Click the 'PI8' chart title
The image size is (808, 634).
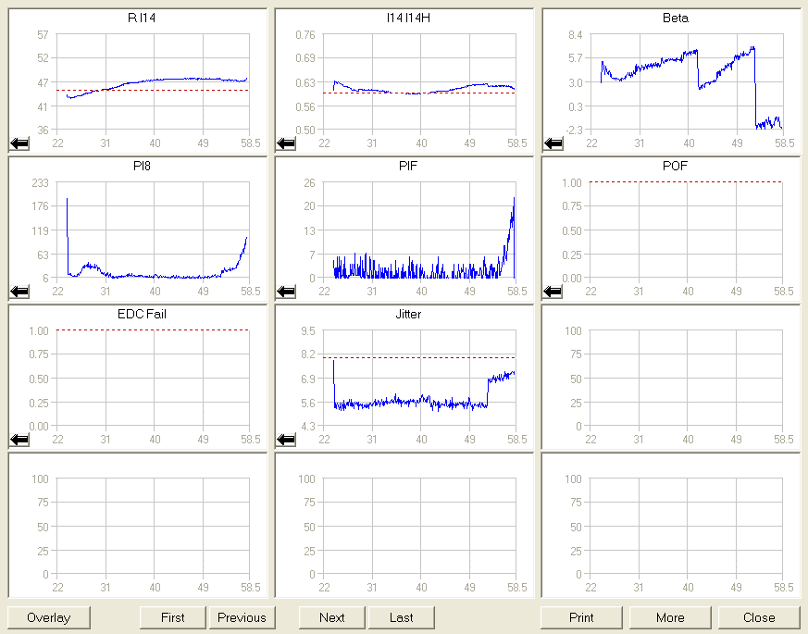pyautogui.click(x=142, y=166)
